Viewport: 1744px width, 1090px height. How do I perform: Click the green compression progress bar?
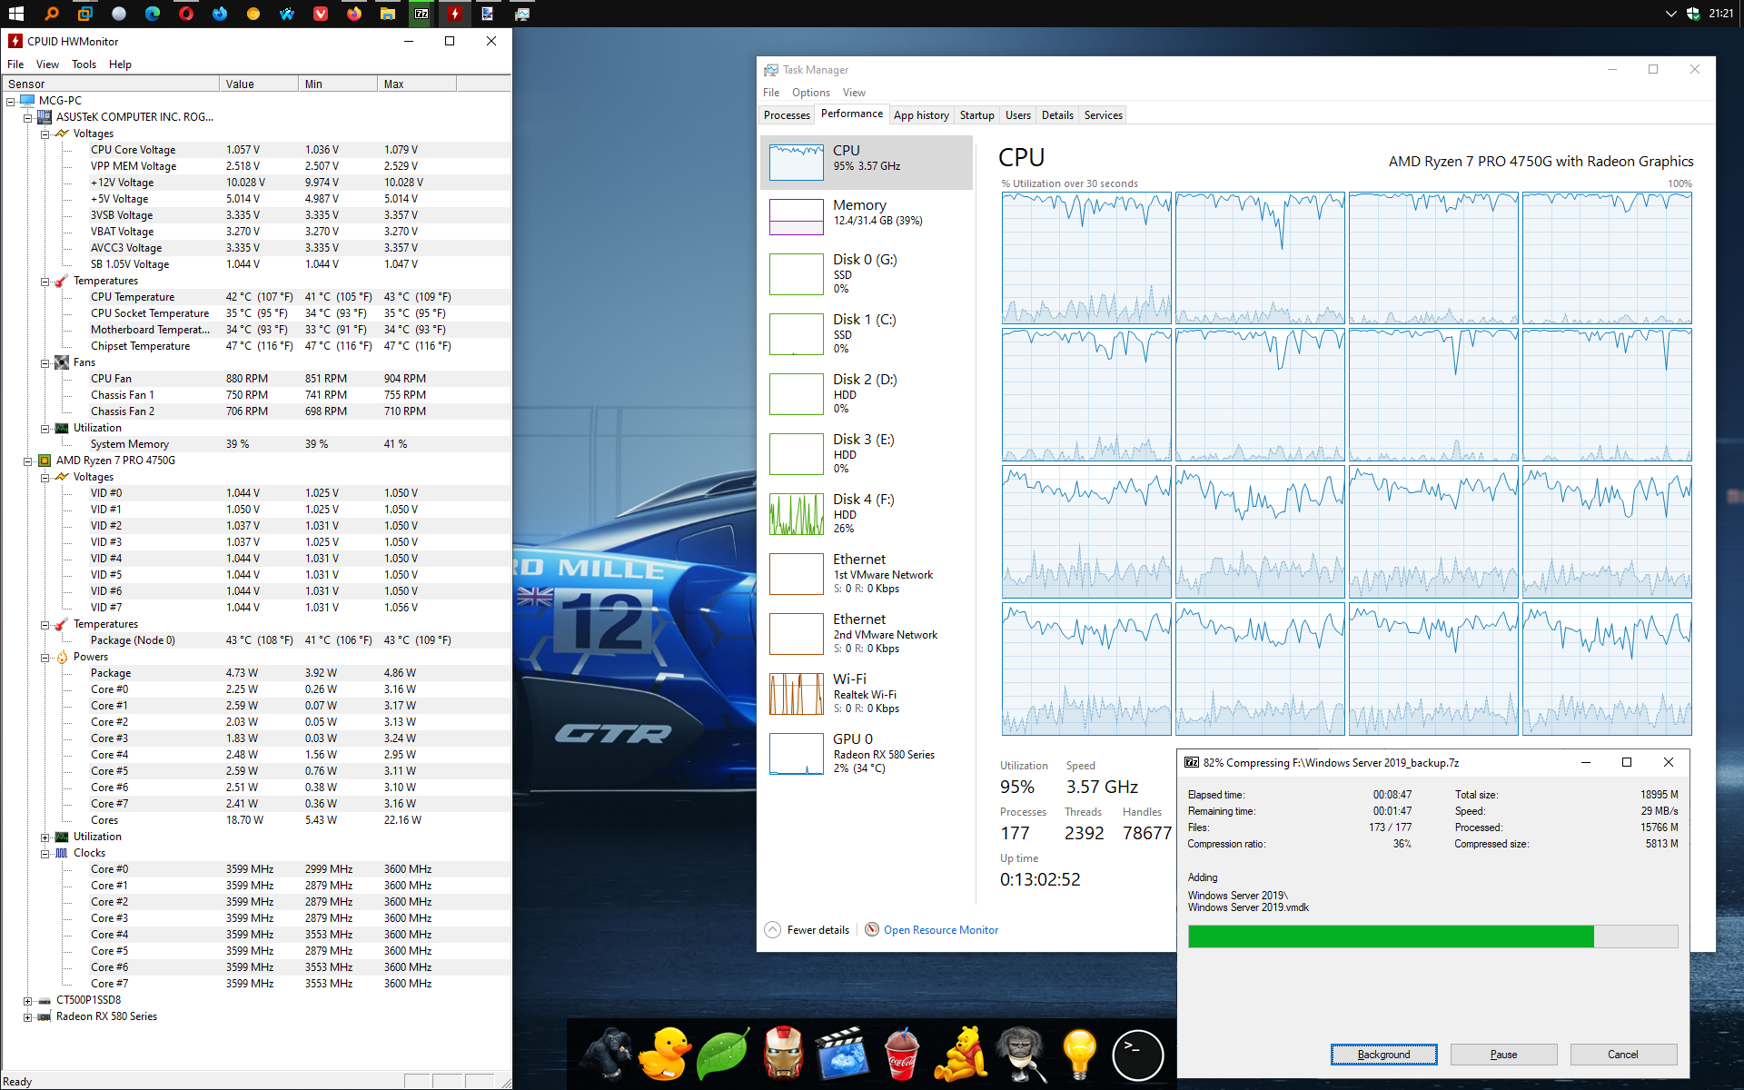pyautogui.click(x=1390, y=936)
